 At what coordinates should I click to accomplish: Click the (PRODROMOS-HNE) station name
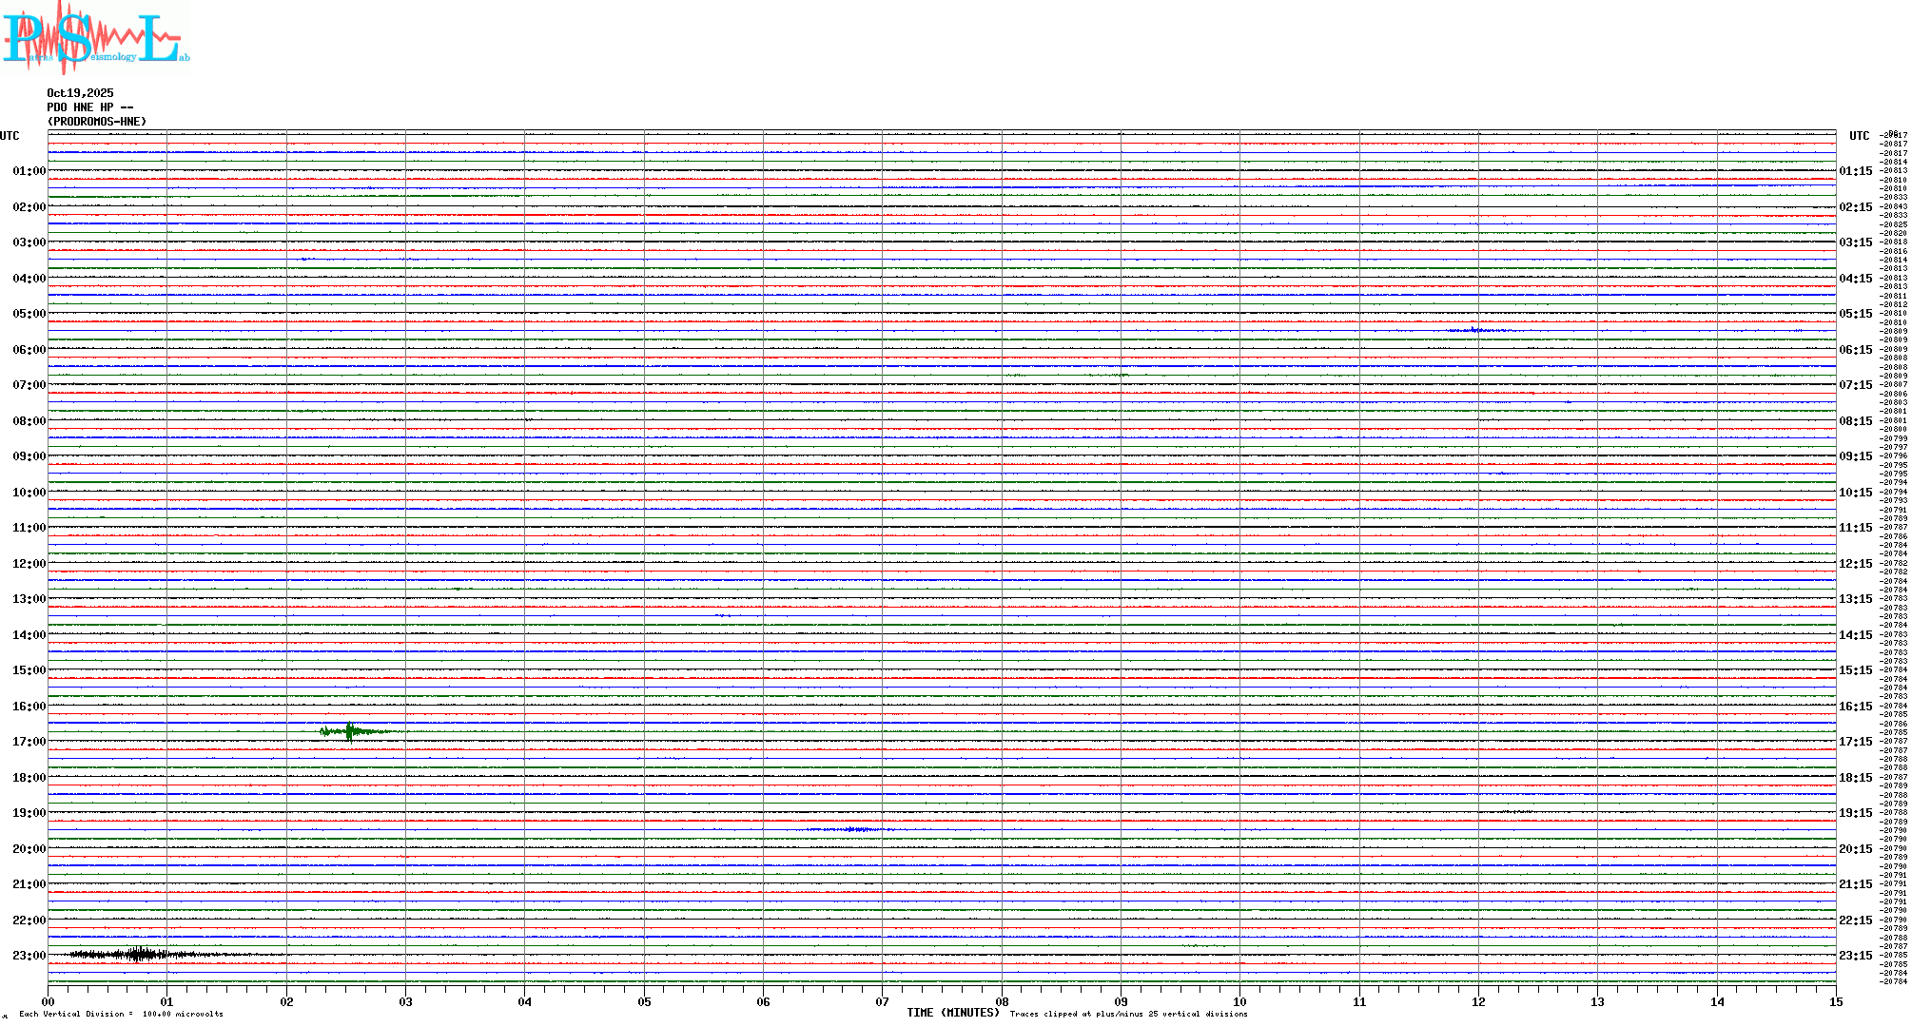(x=97, y=122)
